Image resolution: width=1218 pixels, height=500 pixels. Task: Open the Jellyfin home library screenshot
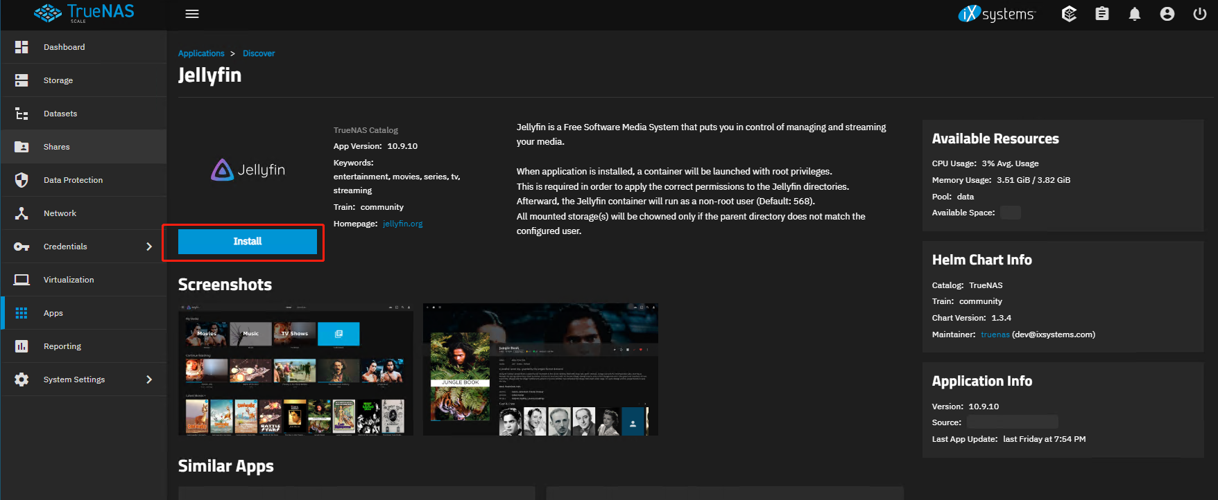295,370
